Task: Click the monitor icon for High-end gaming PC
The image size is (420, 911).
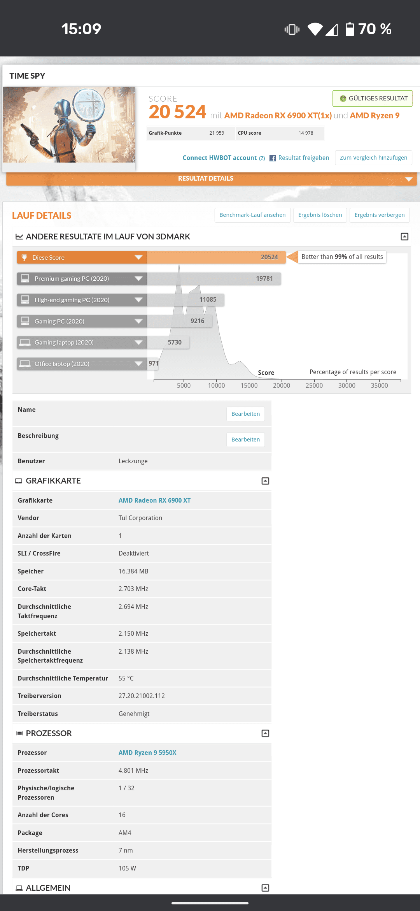Action: 25,300
